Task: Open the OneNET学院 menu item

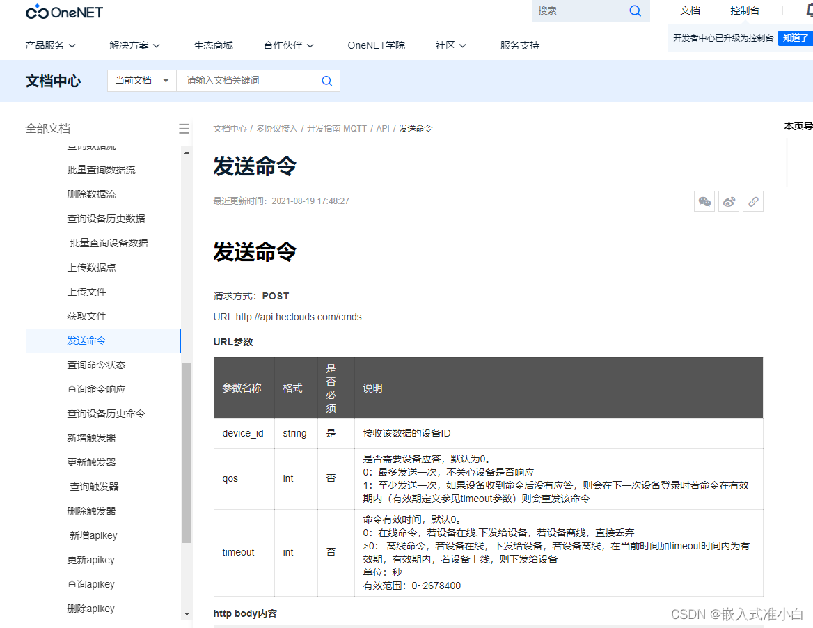Action: pos(376,45)
